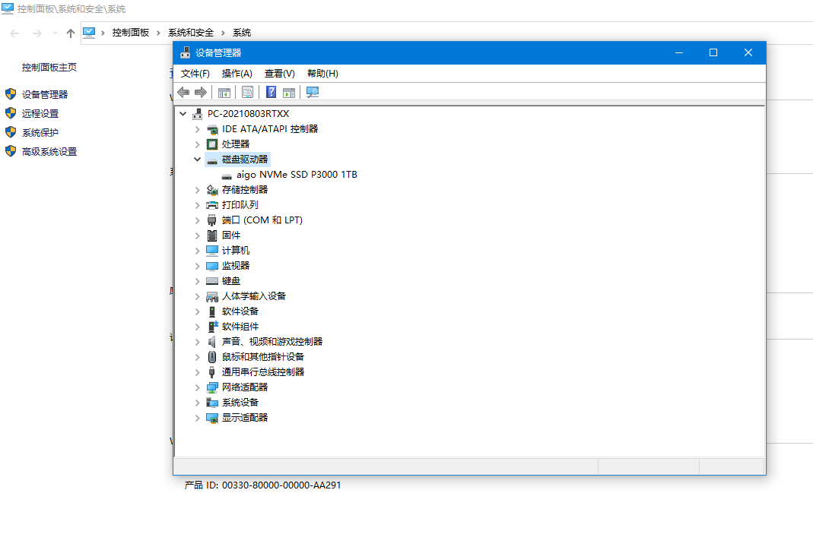The image size is (813, 550).
Task: Click the Back arrow in Device Manager toolbar
Action: [x=183, y=92]
